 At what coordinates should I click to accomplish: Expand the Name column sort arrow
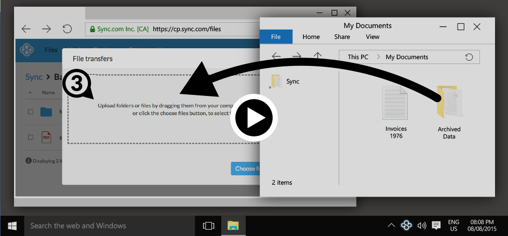coord(30,93)
